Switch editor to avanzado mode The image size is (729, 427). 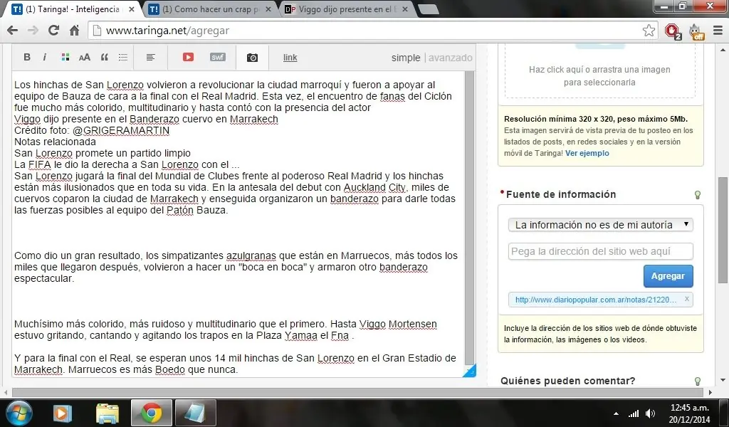coord(450,58)
